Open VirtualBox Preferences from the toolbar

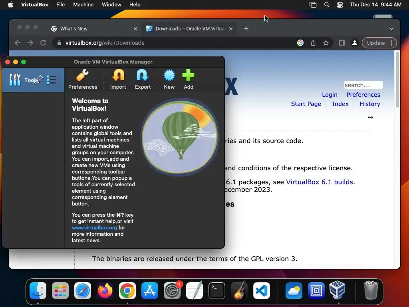pyautogui.click(x=83, y=80)
